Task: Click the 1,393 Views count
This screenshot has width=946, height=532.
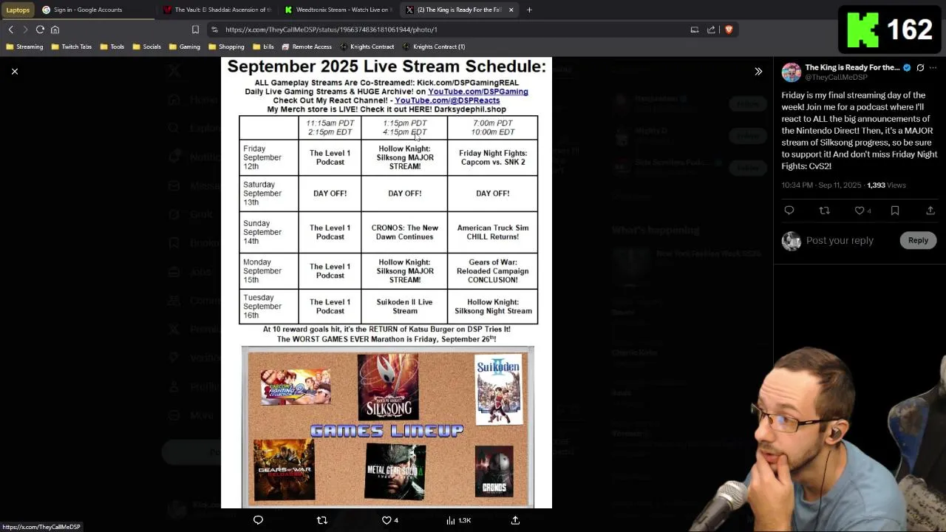Action: click(x=886, y=185)
